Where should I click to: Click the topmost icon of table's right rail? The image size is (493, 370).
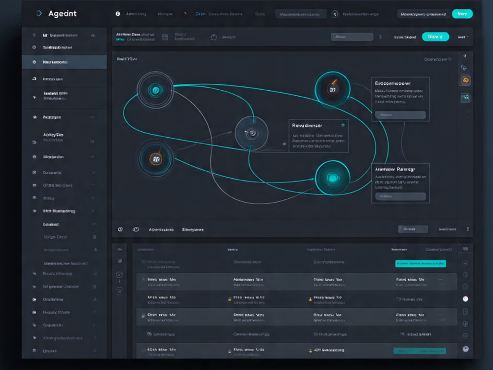(x=465, y=249)
